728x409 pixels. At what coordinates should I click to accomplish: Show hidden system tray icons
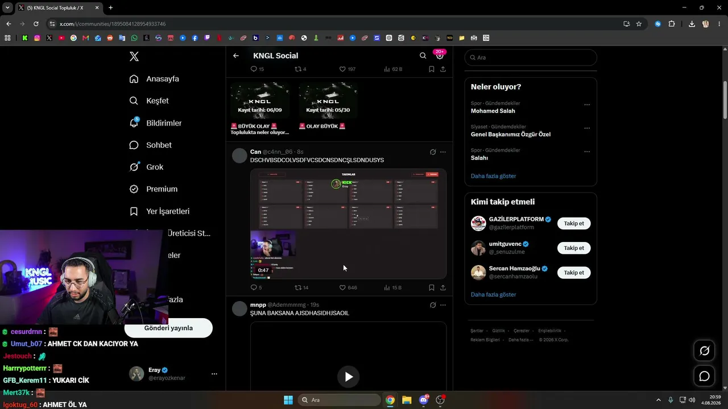pos(659,400)
